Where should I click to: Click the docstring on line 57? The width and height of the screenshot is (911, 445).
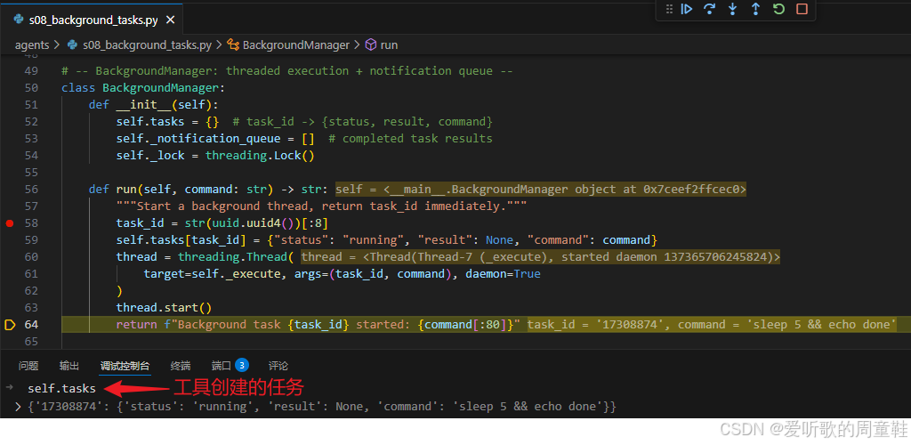tap(321, 206)
